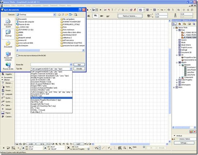
Task: Select the Oggetto tool
Action: pyautogui.click(x=7, y=74)
